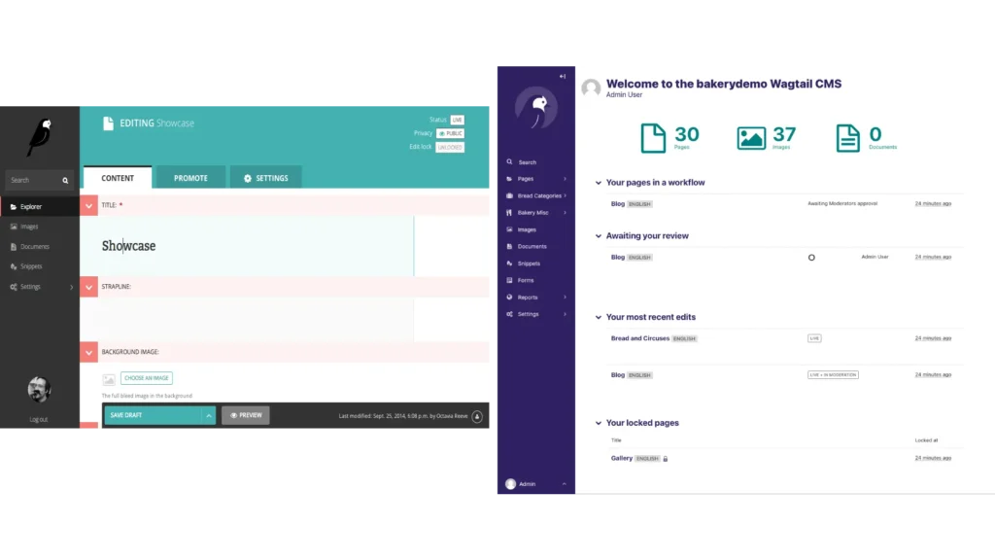Click the Choose an Image button
Image resolution: width=995 pixels, height=560 pixels.
[x=148, y=378]
